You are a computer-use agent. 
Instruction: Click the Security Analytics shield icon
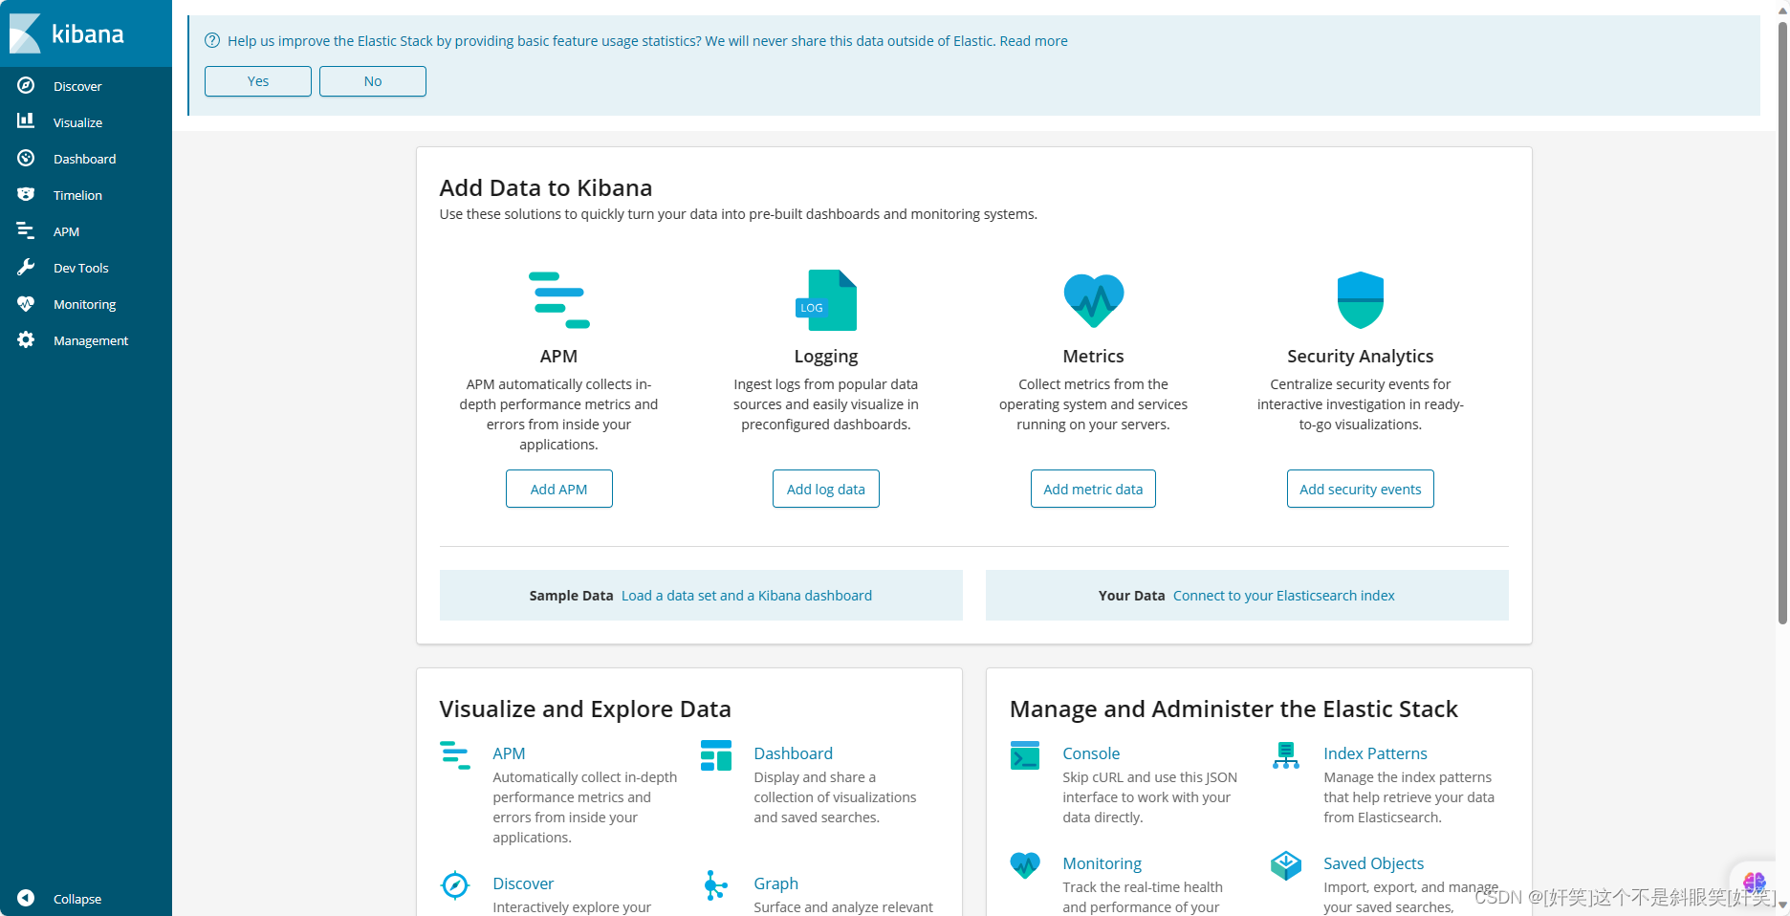1361,299
